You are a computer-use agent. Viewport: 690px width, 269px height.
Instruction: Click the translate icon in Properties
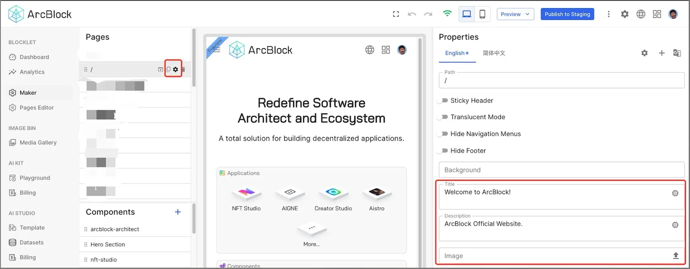(677, 53)
